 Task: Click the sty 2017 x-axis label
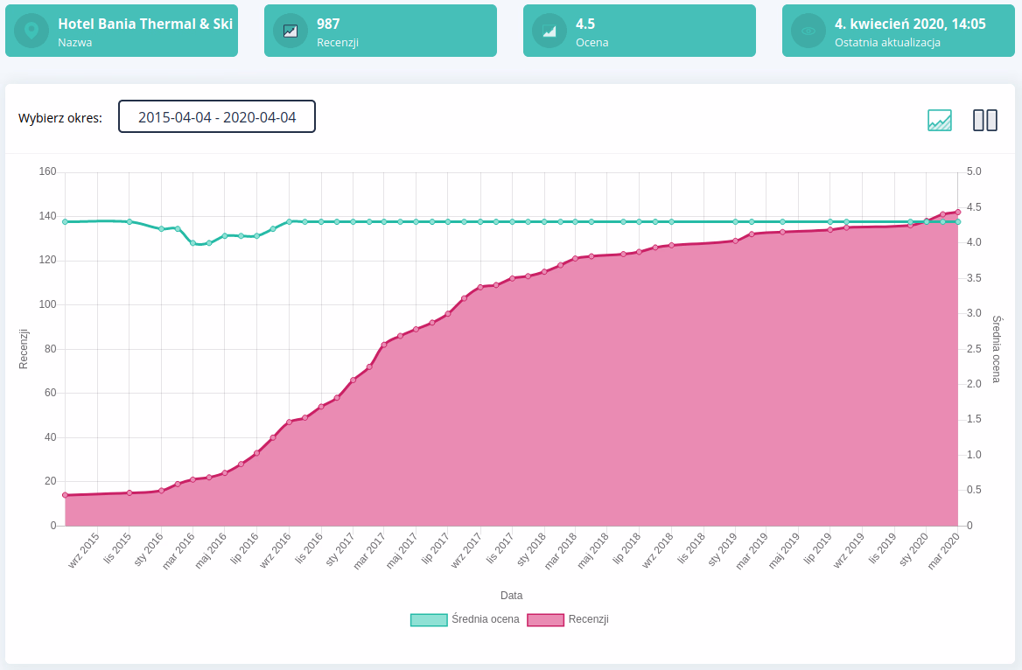pyautogui.click(x=340, y=551)
